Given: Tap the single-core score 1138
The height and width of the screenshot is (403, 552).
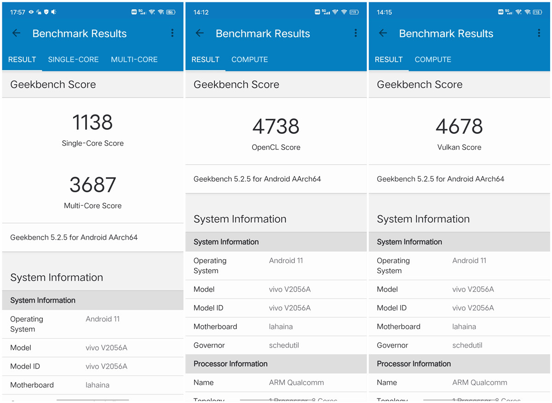Looking at the screenshot, I should [x=92, y=122].
